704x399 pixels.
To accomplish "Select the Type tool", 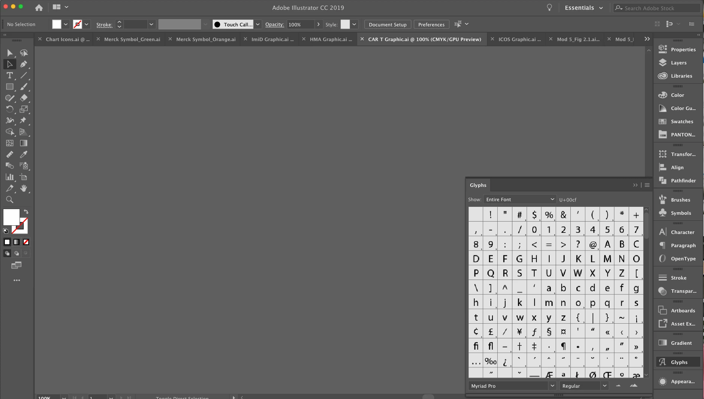I will click(10, 75).
